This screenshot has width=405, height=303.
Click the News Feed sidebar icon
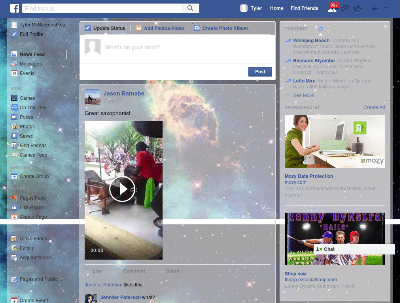click(14, 54)
